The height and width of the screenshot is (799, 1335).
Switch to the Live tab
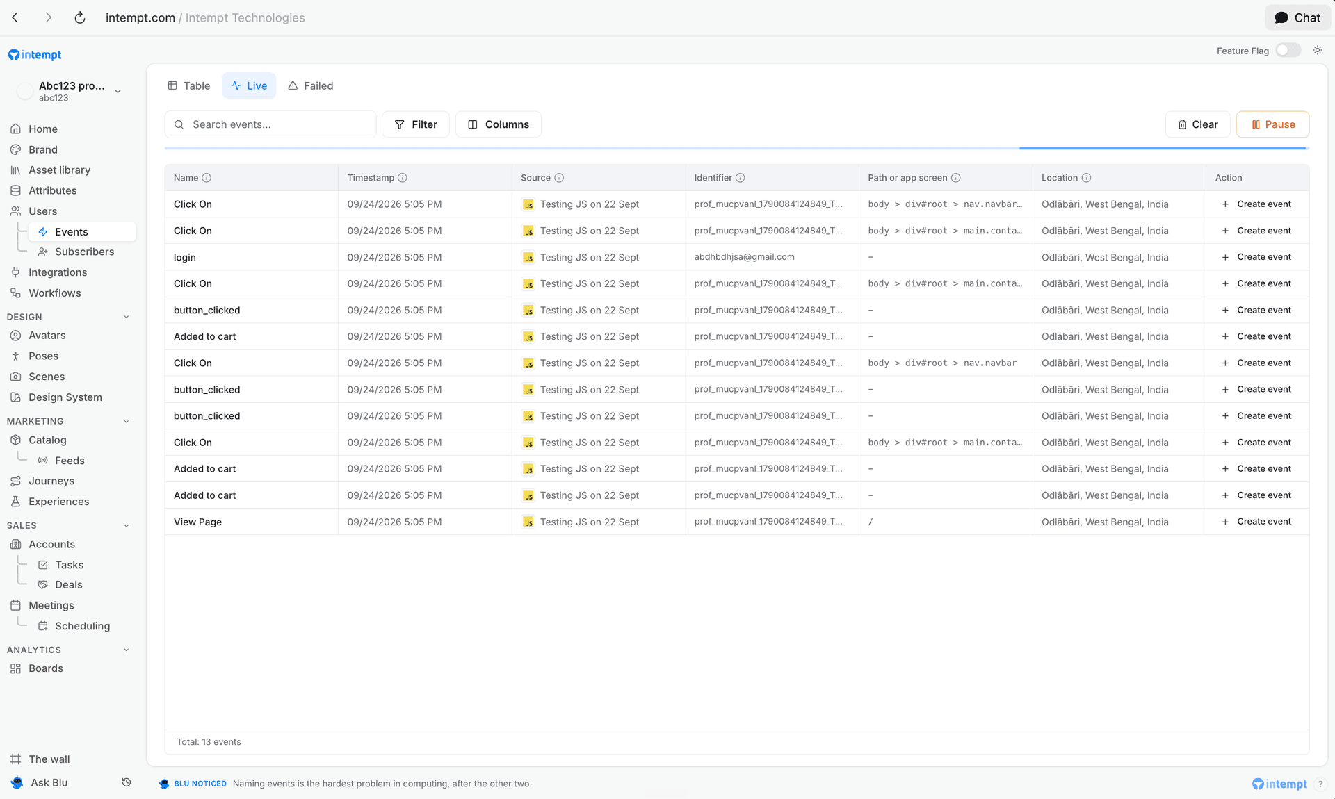(249, 85)
